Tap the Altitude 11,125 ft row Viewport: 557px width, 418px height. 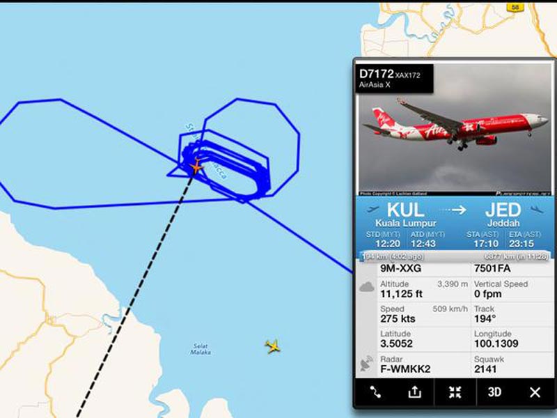pyautogui.click(x=423, y=289)
